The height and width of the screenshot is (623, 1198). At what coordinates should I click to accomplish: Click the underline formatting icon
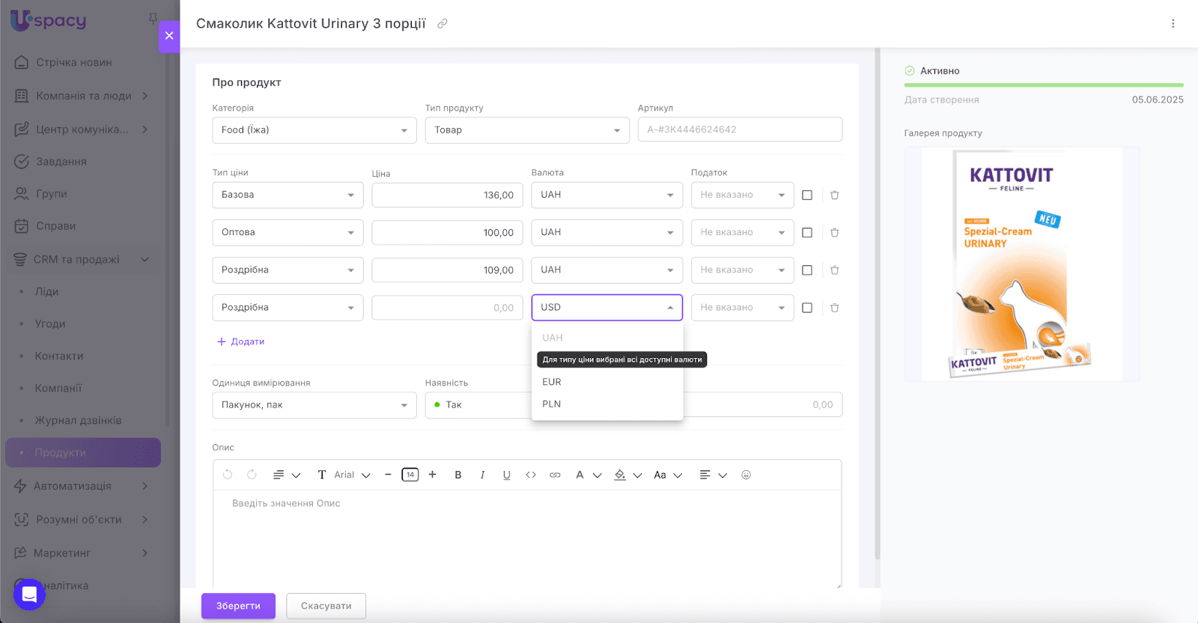coord(507,475)
